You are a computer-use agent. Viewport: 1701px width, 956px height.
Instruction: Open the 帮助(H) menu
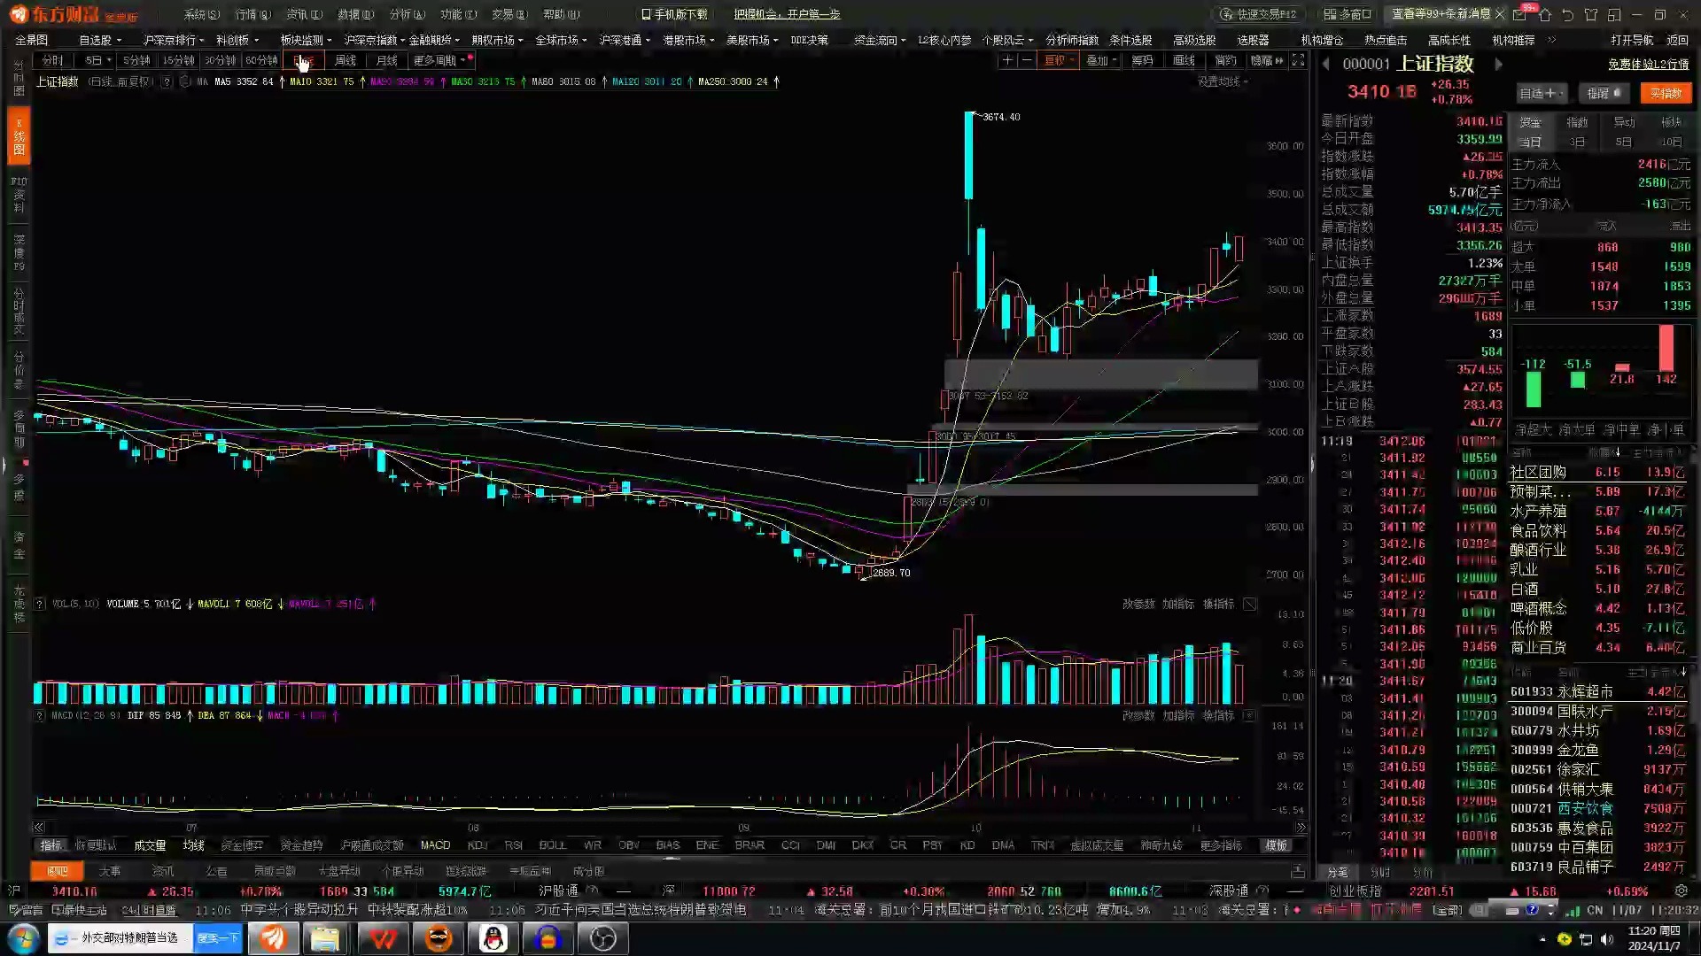[561, 14]
